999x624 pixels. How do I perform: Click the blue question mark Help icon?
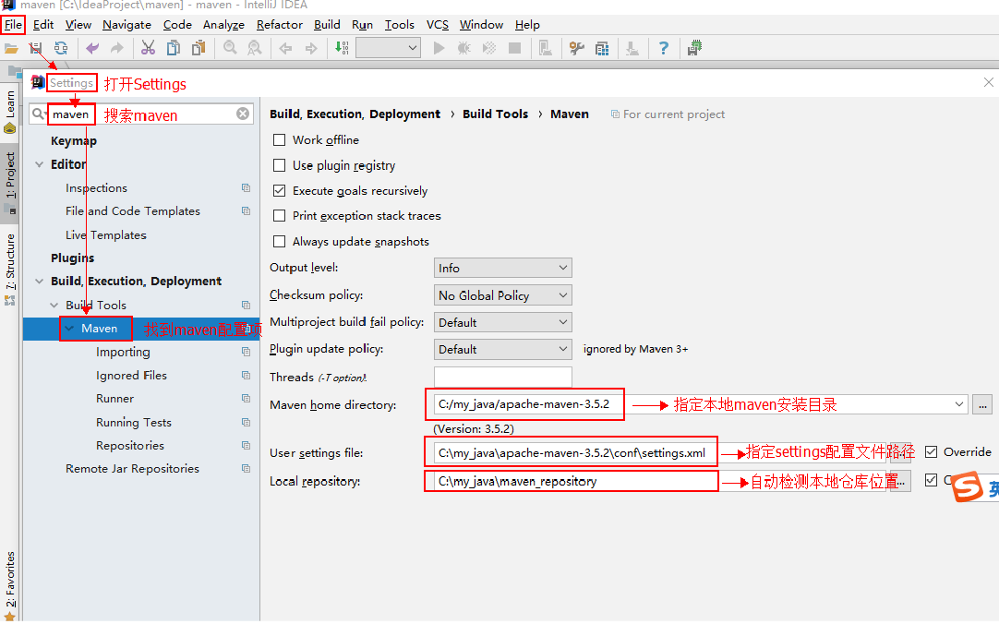click(x=663, y=48)
